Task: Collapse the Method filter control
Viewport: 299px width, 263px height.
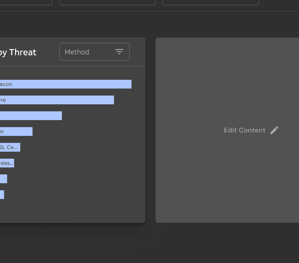Action: pyautogui.click(x=94, y=52)
